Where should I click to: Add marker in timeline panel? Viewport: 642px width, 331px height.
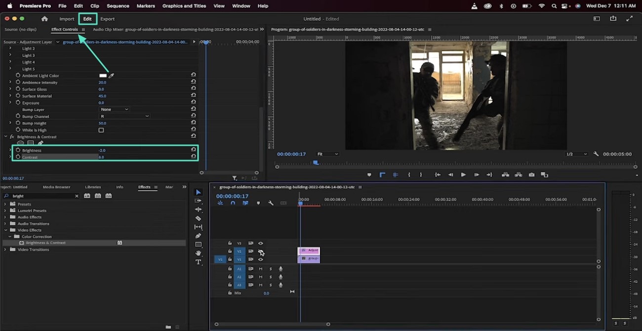click(258, 203)
